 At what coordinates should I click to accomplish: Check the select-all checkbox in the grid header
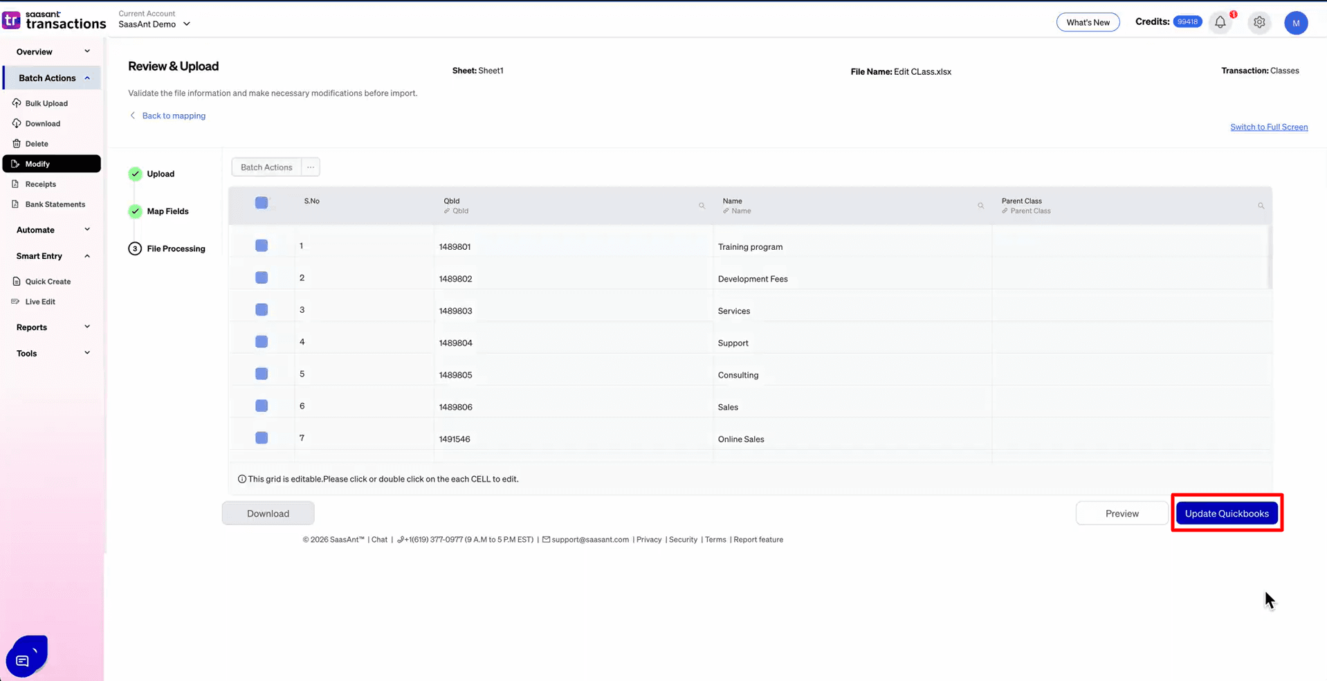click(262, 203)
